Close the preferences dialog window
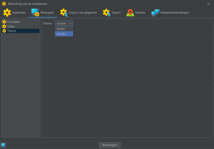The width and height of the screenshot is (214, 149). coord(208,4)
